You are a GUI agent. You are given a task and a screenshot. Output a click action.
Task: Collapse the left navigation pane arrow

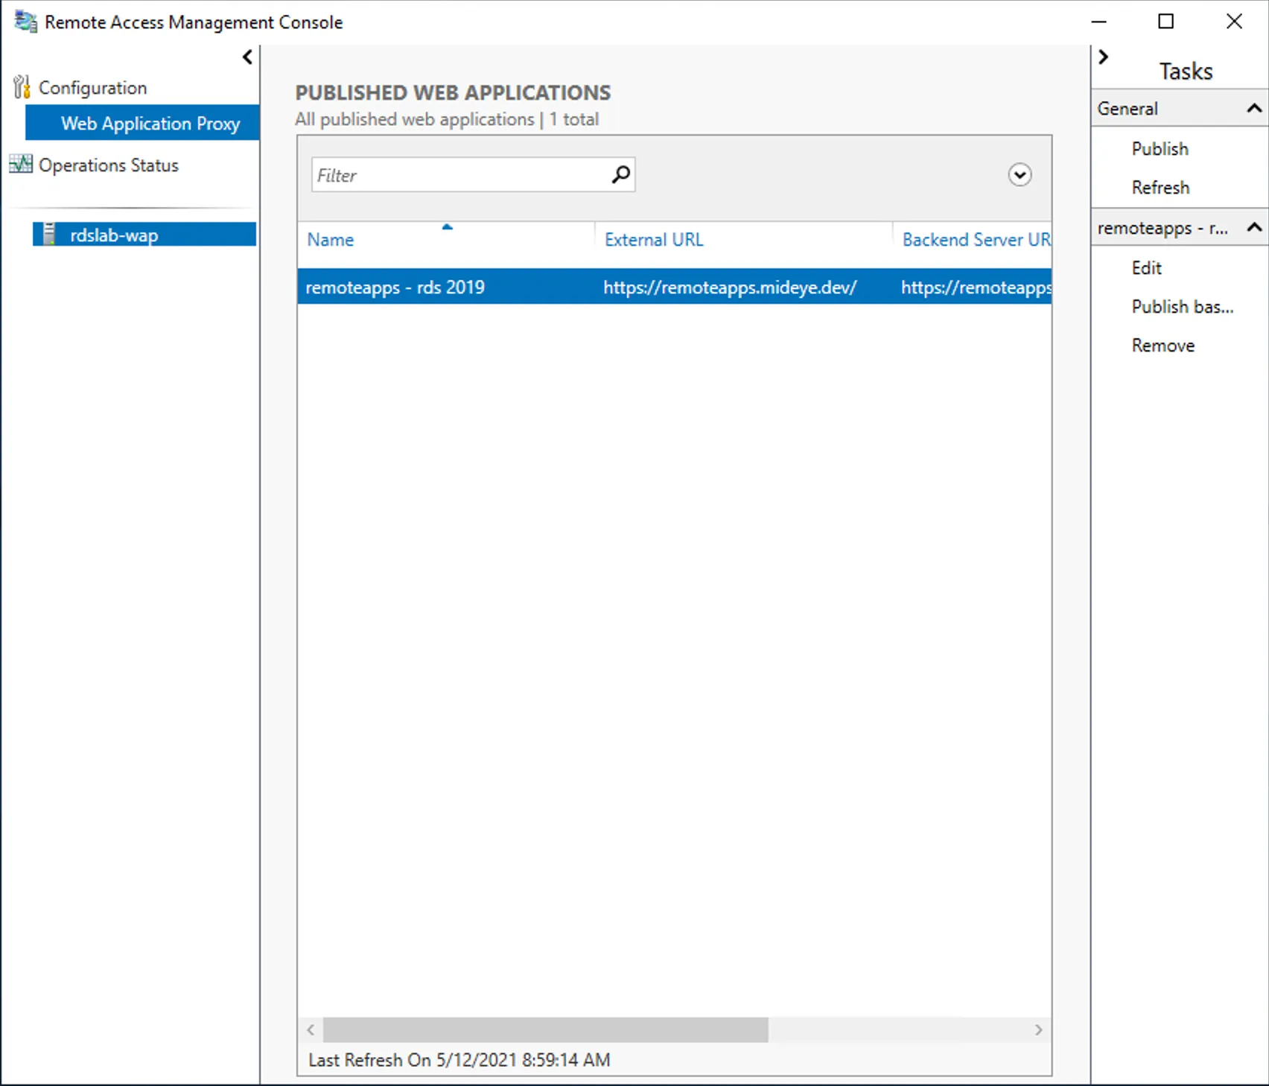coord(247,57)
